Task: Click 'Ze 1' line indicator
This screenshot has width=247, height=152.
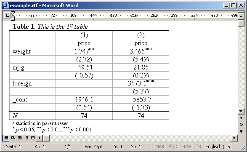Action: (x=117, y=147)
